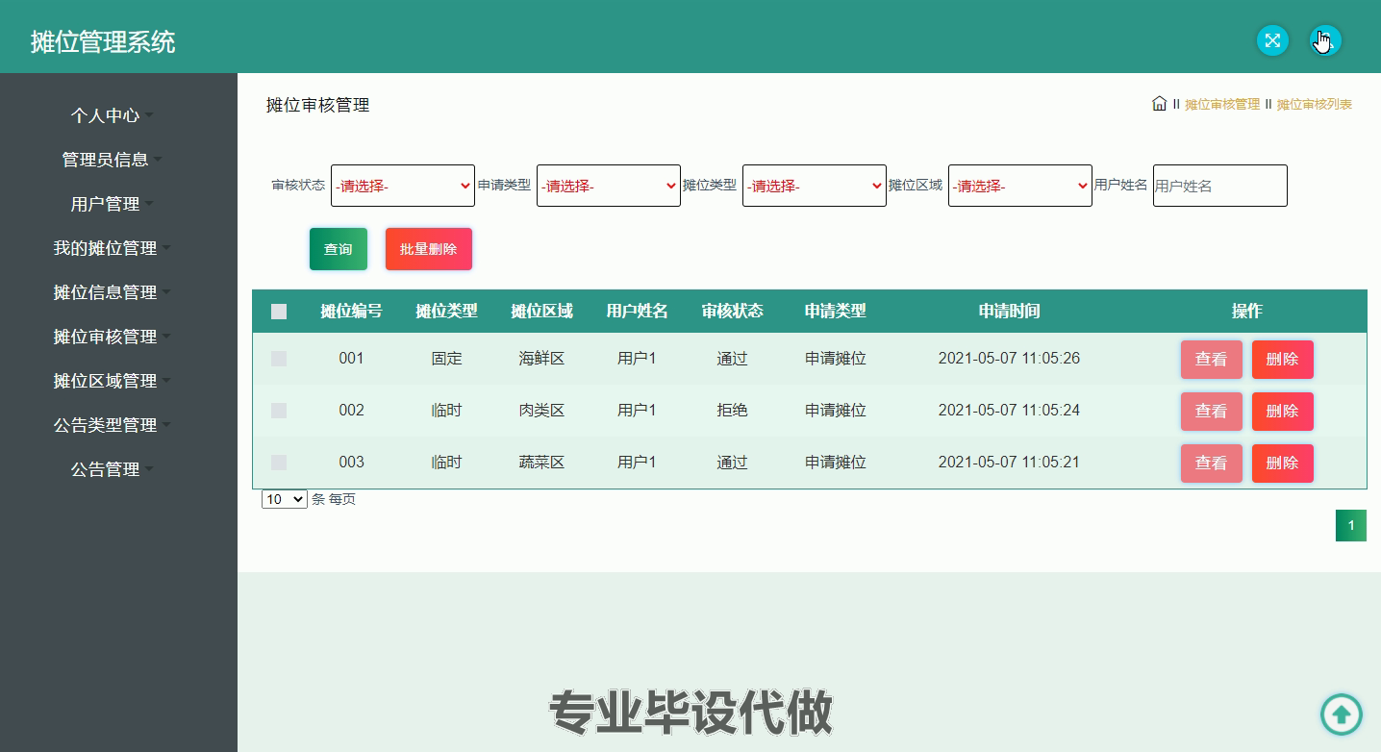Click 查看 for stall 001
Image resolution: width=1381 pixels, height=752 pixels.
pyautogui.click(x=1212, y=360)
